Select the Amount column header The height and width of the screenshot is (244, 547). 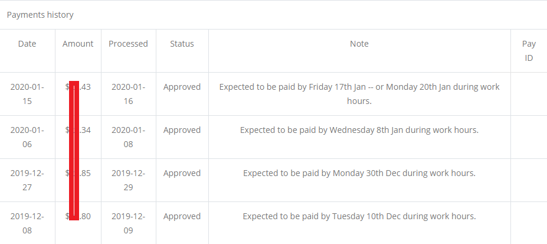click(78, 44)
